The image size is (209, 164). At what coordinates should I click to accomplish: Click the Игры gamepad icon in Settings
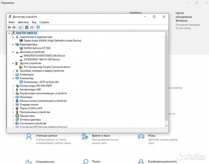(141, 136)
